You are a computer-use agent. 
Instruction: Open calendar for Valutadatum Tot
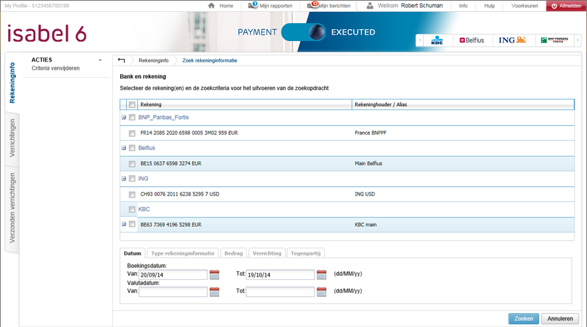click(x=321, y=291)
